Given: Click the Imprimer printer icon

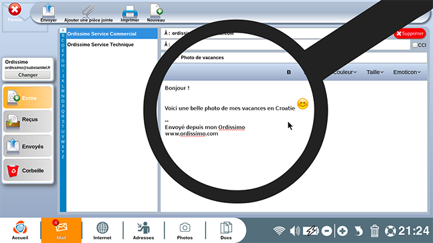Looking at the screenshot, I should (130, 11).
